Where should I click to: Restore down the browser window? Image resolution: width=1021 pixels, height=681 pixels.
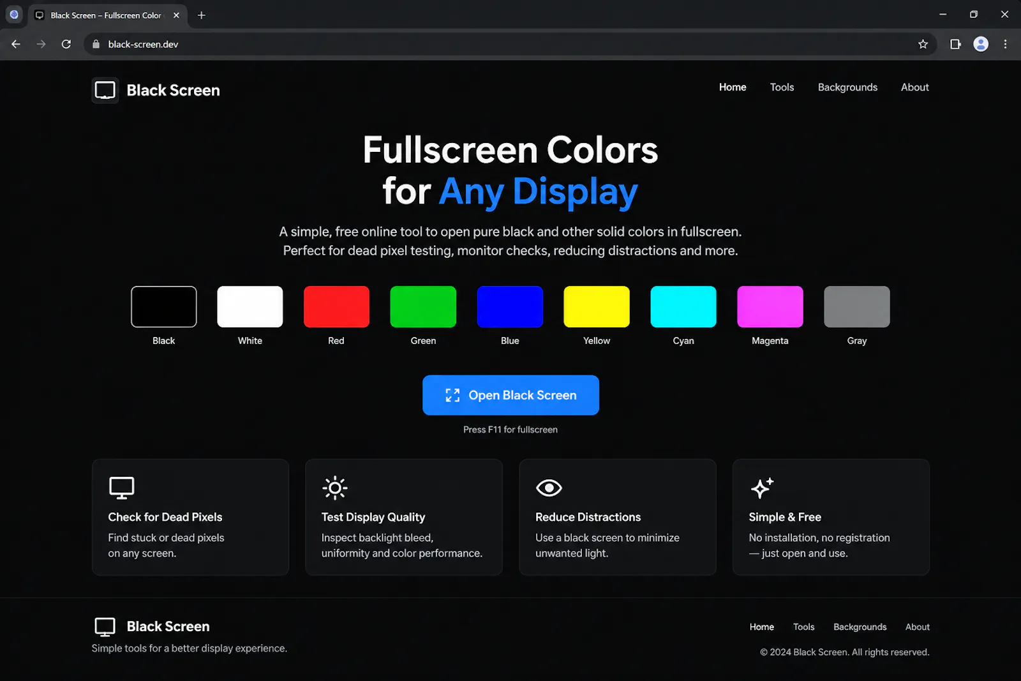coord(974,14)
